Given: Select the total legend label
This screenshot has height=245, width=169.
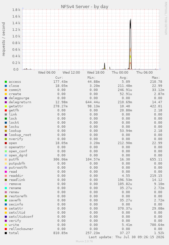Looking at the screenshot, I should 14,233.
